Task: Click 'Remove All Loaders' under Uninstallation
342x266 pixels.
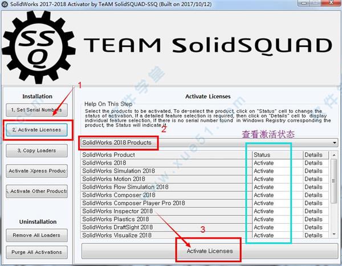Action: [36, 235]
